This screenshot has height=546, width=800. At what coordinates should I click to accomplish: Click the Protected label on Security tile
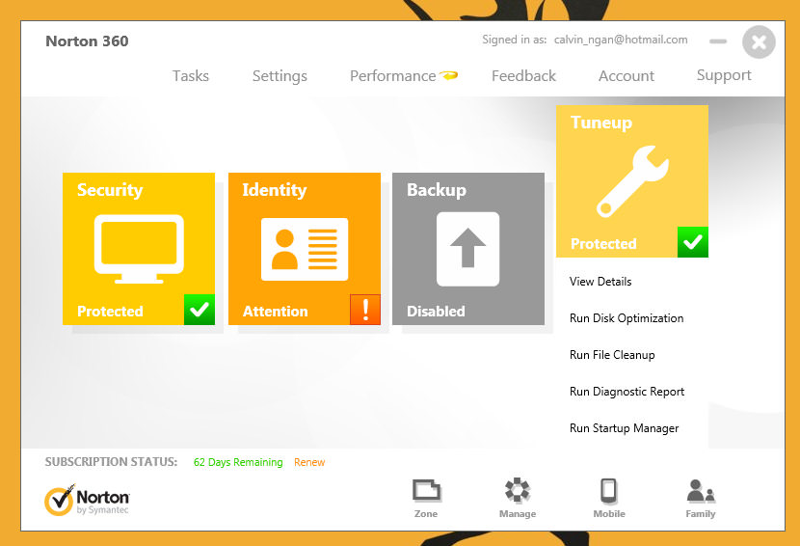coord(110,311)
